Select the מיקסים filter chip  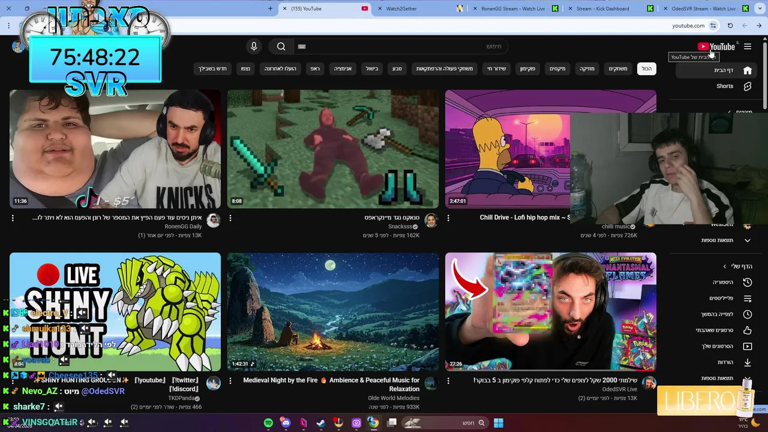coord(557,68)
